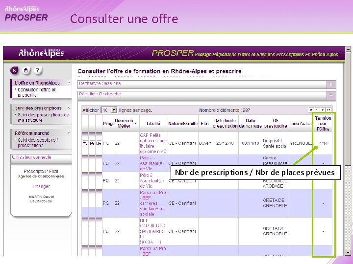Open the CAP Petite enfance offer link

tap(153, 143)
